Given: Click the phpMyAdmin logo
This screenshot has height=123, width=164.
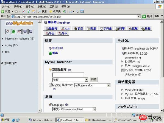Looking at the screenshot, I should pos(19,23).
